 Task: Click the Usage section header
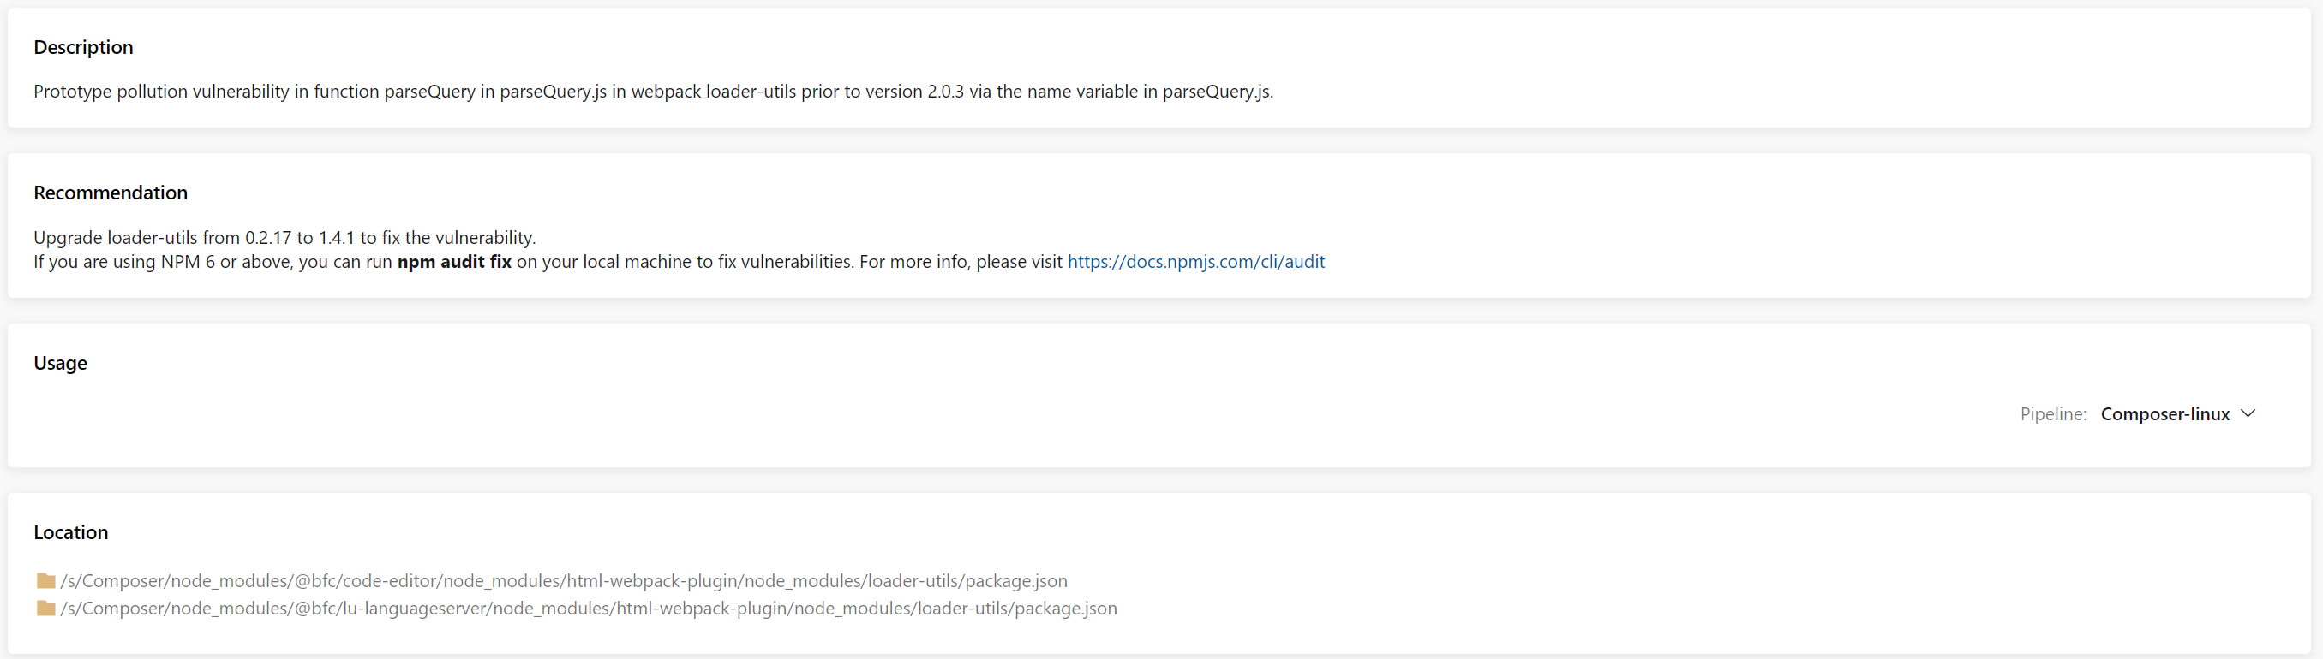click(x=59, y=362)
